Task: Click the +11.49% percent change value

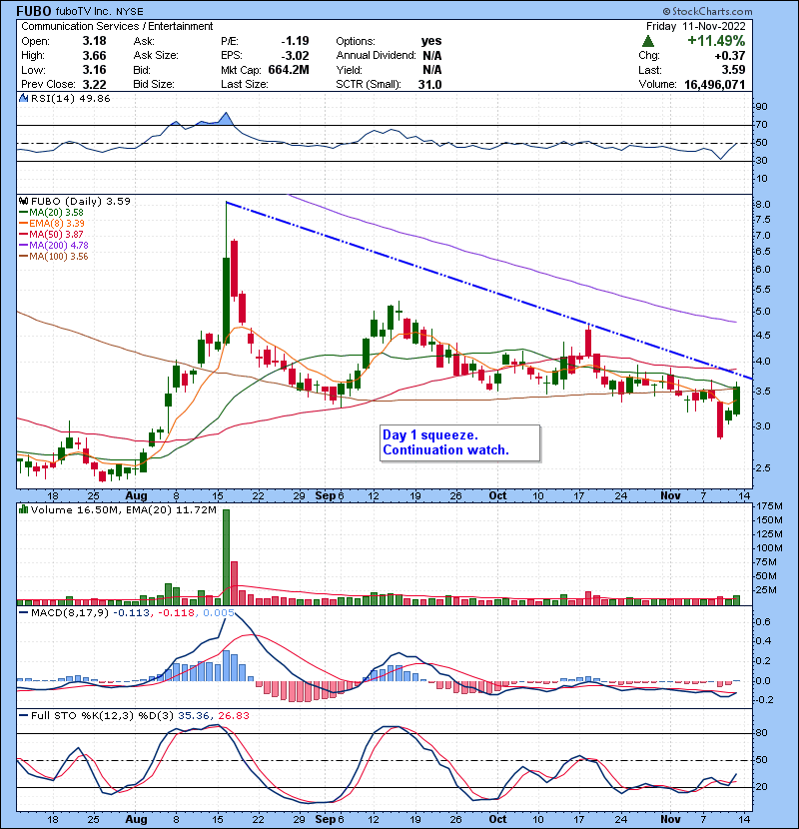Action: point(716,41)
